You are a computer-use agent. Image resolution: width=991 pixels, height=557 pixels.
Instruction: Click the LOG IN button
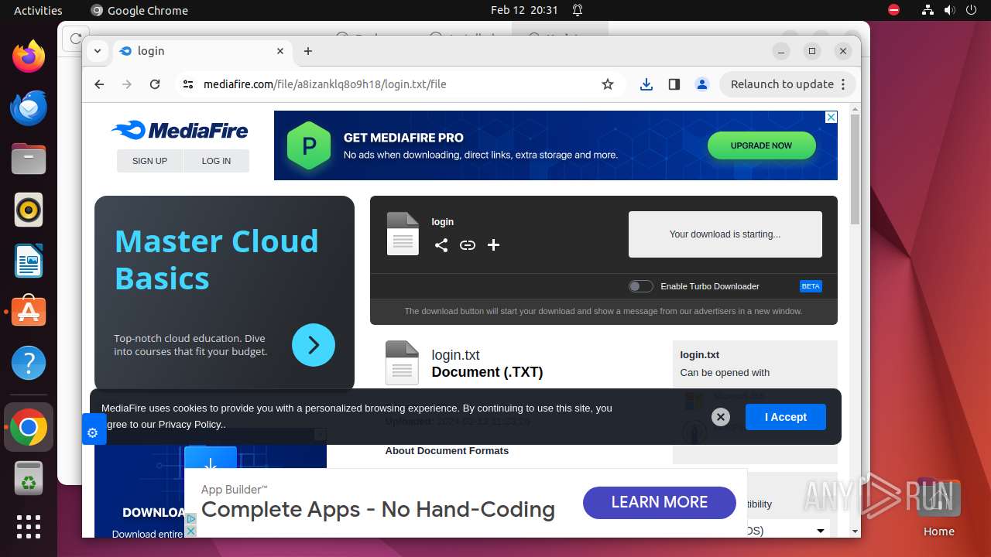(216, 161)
